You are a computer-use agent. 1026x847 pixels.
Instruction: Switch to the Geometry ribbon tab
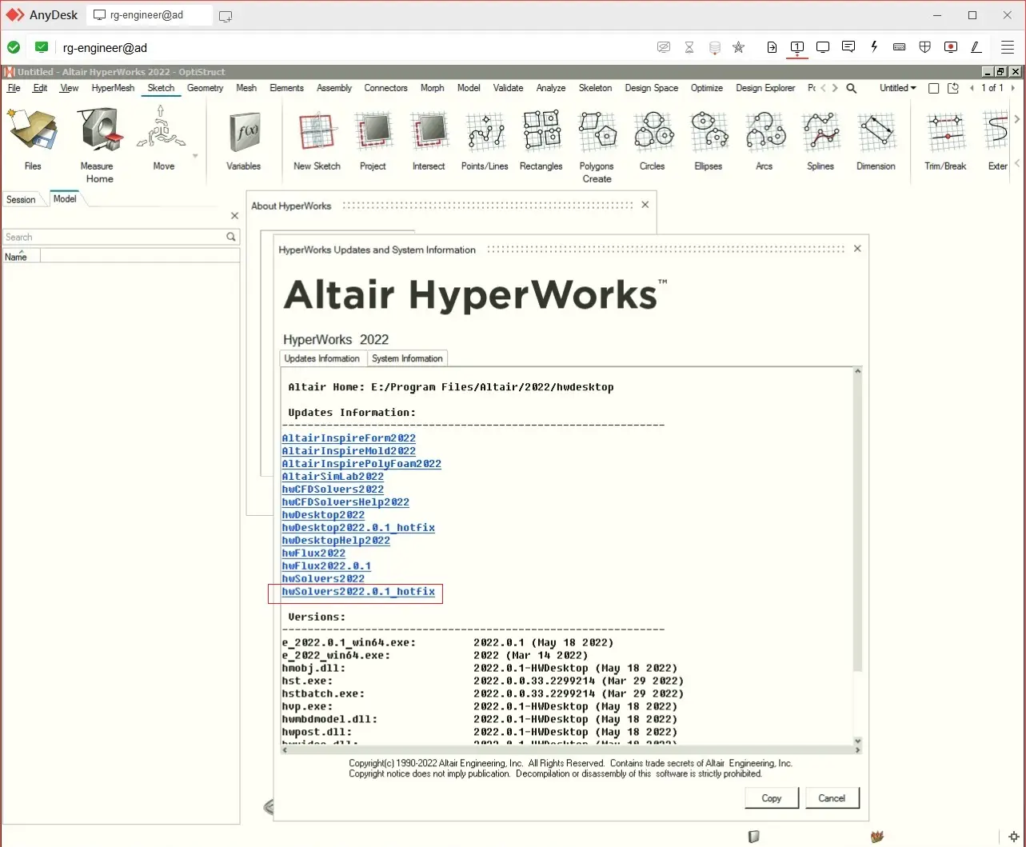coord(205,88)
